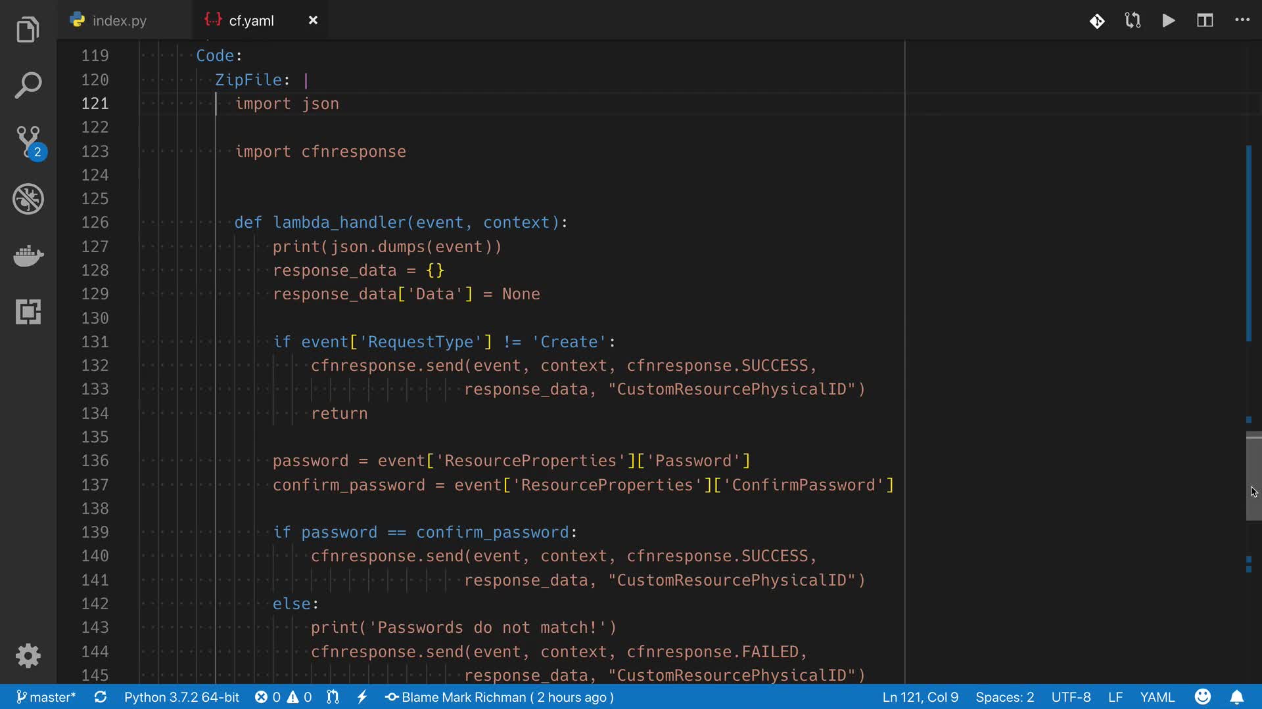Image resolution: width=1262 pixels, height=709 pixels.
Task: Open the Extensions sidebar view
Action: (x=28, y=312)
